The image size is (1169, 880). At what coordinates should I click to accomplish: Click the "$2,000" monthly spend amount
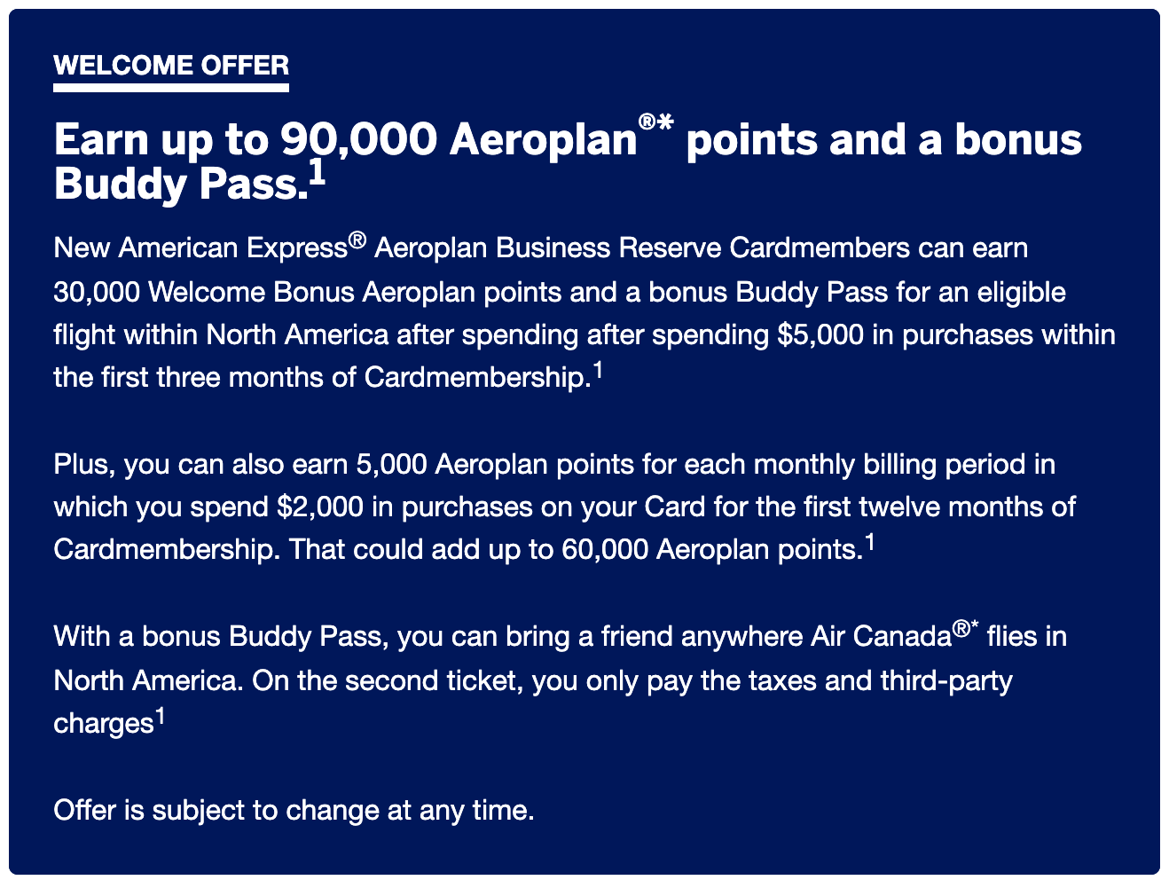pyautogui.click(x=319, y=507)
